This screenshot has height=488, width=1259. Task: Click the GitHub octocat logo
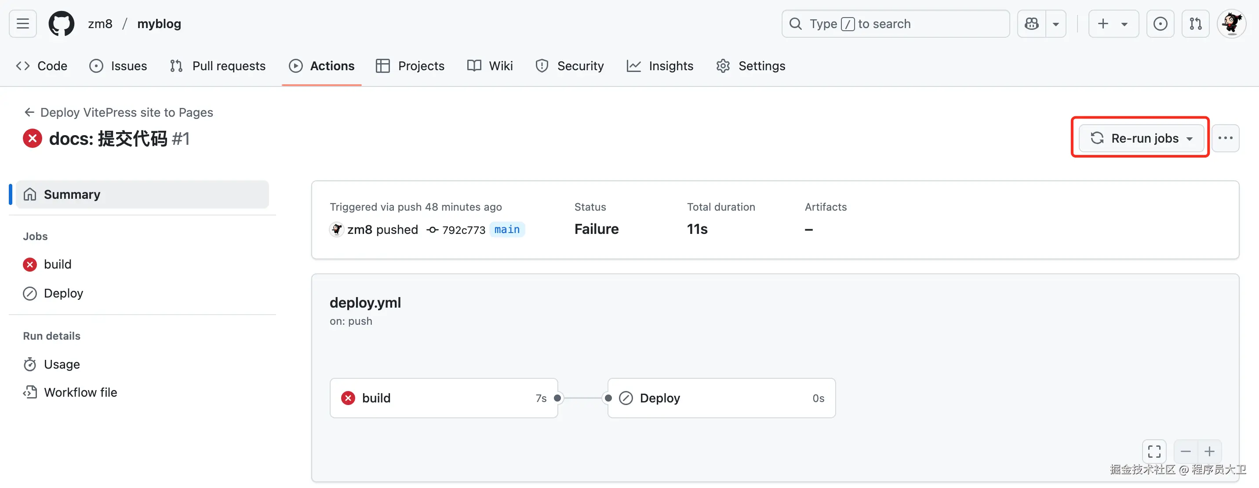pyautogui.click(x=61, y=23)
